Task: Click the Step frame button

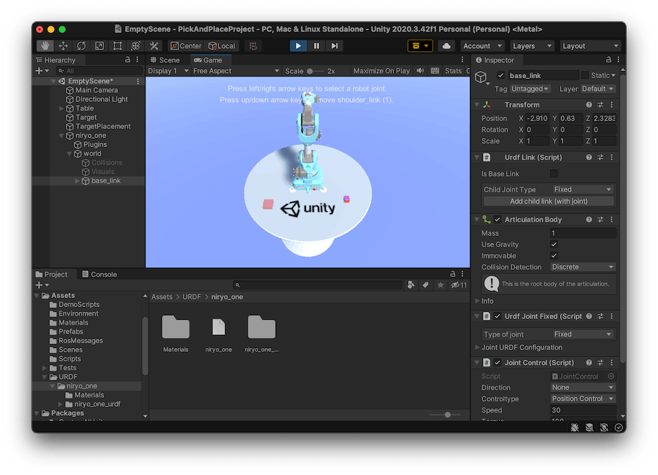Action: tap(334, 46)
